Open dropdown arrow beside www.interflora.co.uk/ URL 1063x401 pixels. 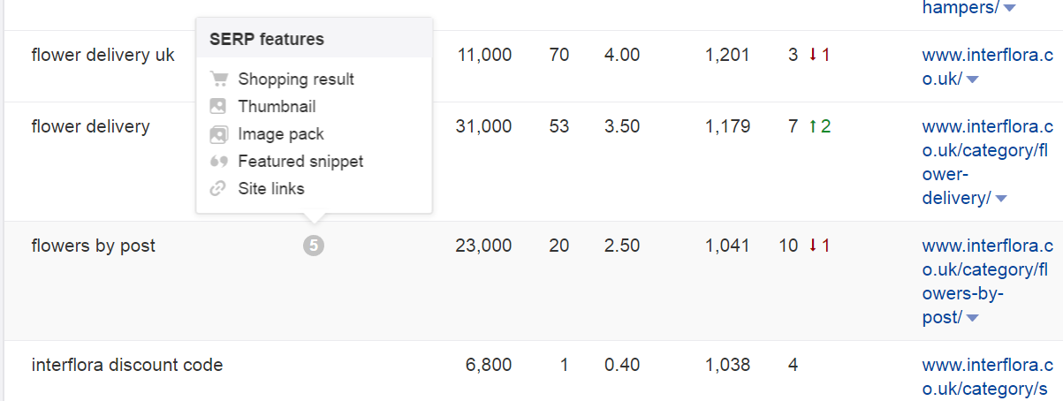pyautogui.click(x=973, y=80)
